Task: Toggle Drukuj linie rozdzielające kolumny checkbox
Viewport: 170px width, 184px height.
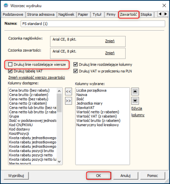Action: point(76,64)
